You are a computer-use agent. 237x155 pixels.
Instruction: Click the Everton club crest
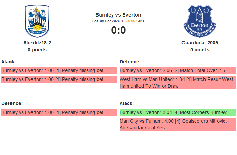click(x=199, y=21)
